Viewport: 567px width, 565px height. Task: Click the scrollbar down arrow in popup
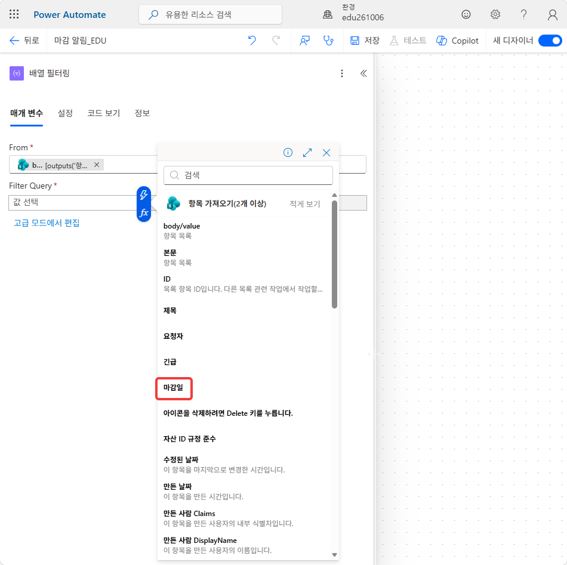point(334,555)
